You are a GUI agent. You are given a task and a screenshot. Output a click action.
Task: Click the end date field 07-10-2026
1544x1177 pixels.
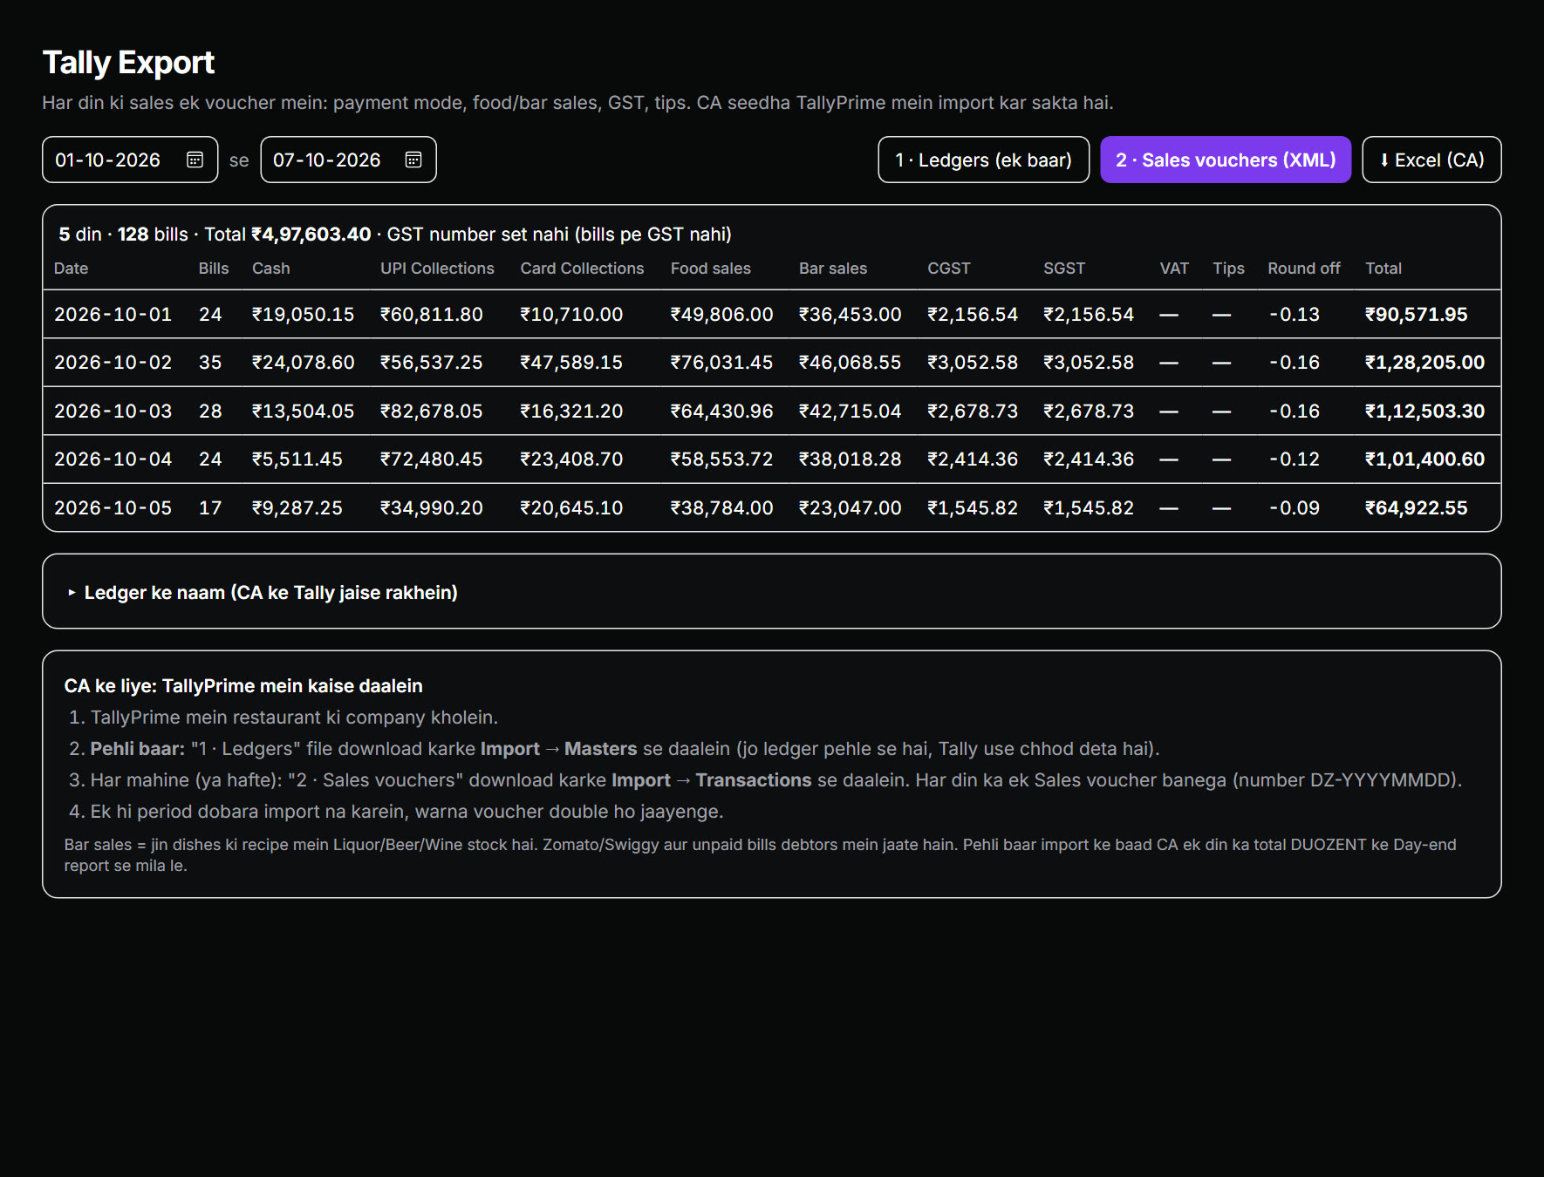[348, 160]
